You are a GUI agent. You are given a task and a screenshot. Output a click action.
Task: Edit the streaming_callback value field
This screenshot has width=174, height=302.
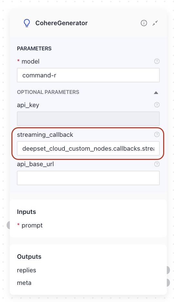click(x=88, y=148)
